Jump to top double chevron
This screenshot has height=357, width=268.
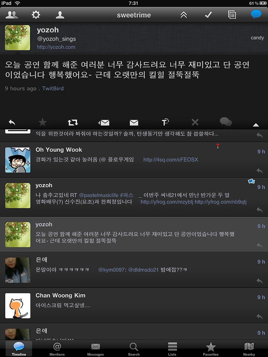[184, 15]
